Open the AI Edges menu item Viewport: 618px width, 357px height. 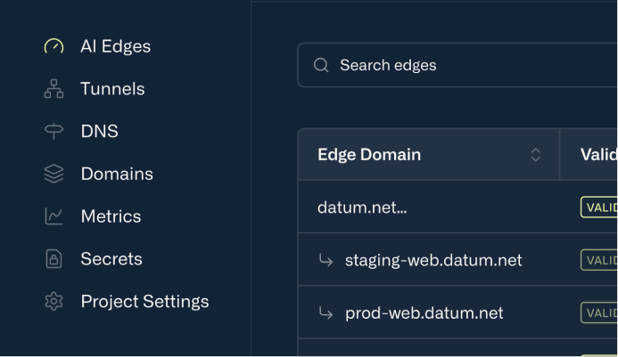tap(115, 46)
